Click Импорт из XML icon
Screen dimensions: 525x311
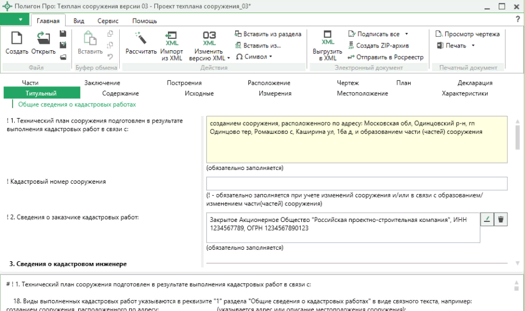pyautogui.click(x=172, y=38)
